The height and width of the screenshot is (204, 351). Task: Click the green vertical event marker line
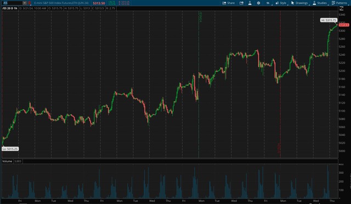coord(199,84)
